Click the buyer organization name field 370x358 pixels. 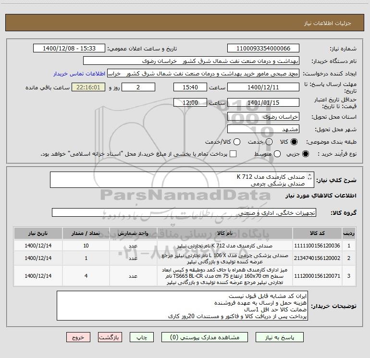(191, 61)
